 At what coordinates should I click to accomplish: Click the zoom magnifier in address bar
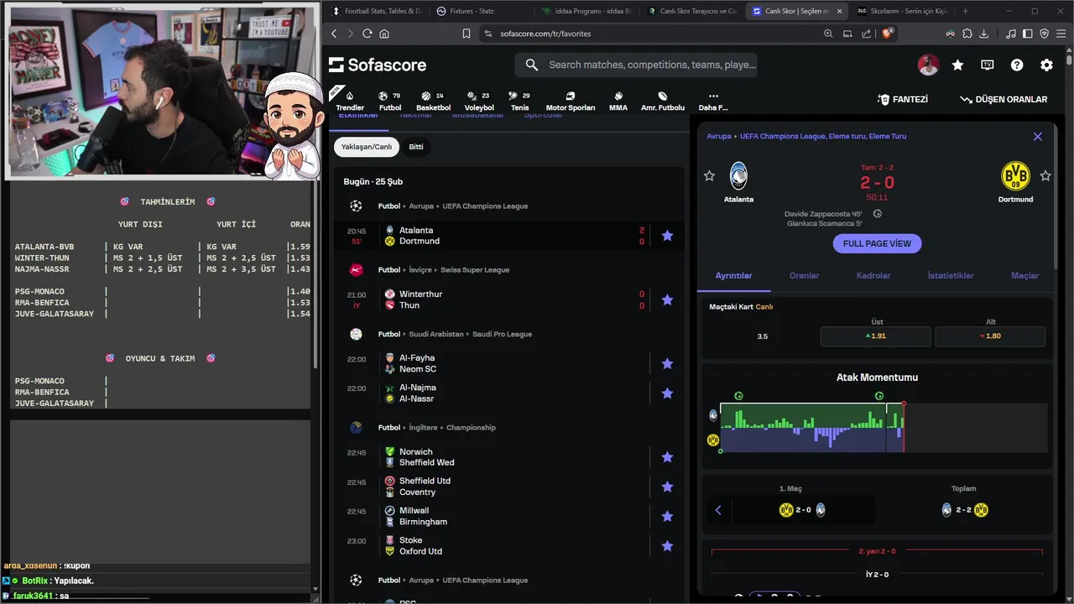coord(828,34)
